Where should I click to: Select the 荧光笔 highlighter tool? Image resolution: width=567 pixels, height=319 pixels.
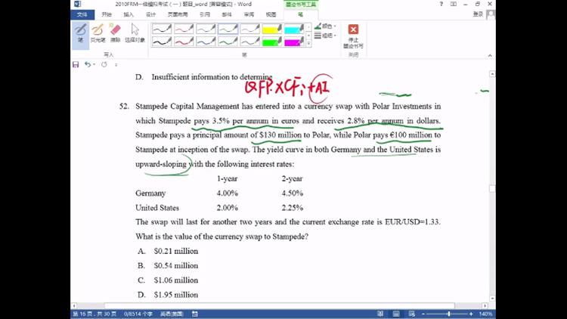click(98, 33)
